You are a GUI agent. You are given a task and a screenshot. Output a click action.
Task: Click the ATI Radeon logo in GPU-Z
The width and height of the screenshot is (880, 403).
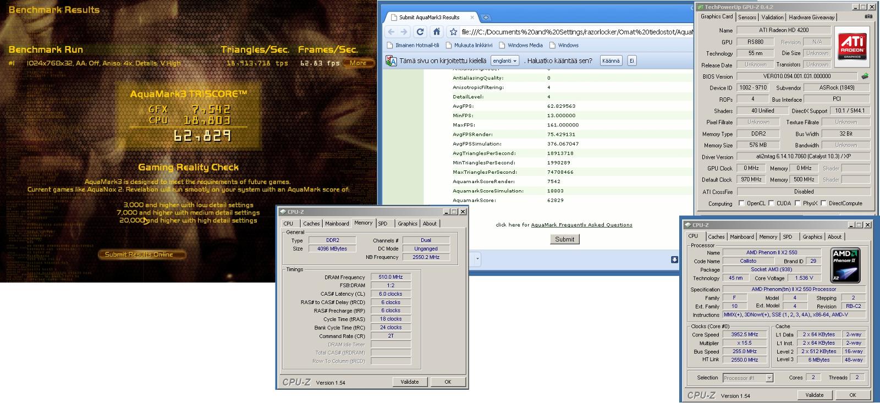852,46
